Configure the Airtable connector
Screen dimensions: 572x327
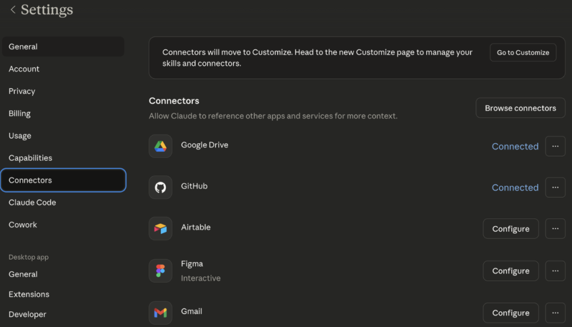(x=511, y=229)
